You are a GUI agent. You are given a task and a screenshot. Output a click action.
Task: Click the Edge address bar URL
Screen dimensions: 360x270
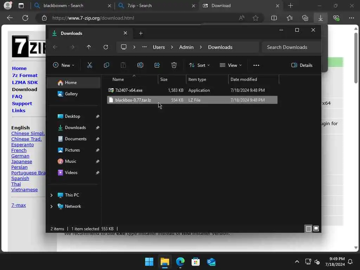[93, 18]
